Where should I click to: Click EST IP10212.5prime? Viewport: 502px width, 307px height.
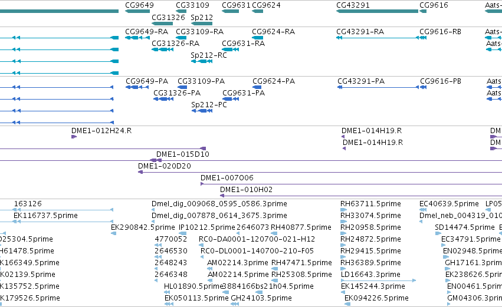[207, 227]
